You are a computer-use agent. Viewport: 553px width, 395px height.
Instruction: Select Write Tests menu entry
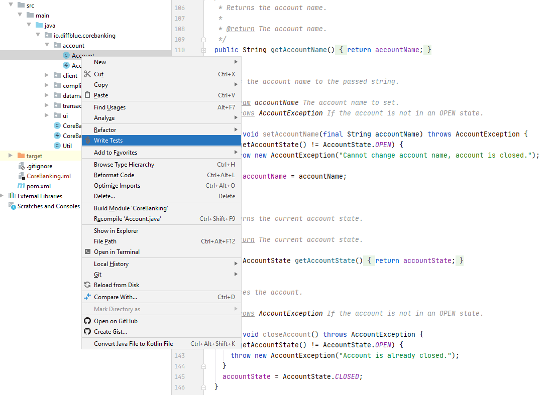[x=162, y=140]
